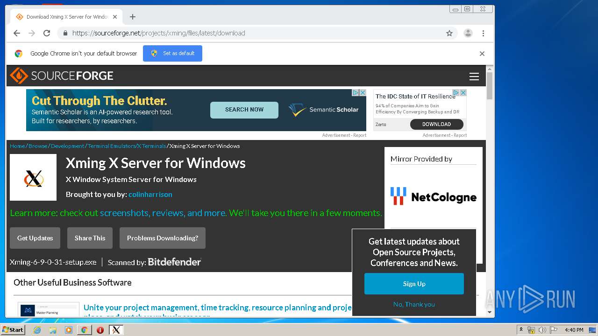This screenshot has height=336, width=598.
Task: Click Home breadcrumb link
Action: [x=17, y=146]
